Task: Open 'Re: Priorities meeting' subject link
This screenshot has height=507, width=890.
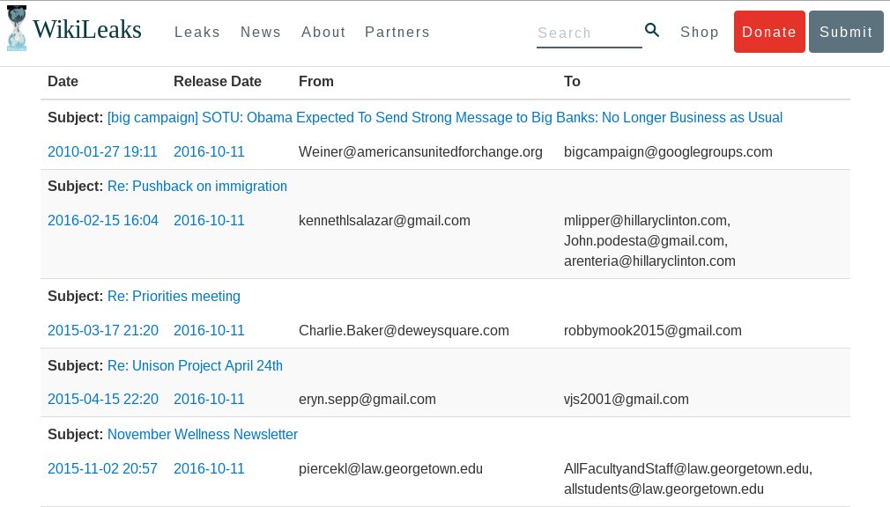Action: [174, 297]
